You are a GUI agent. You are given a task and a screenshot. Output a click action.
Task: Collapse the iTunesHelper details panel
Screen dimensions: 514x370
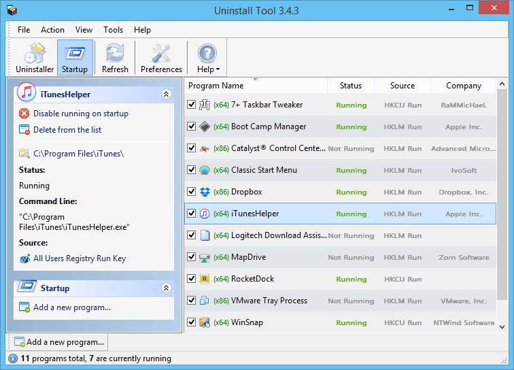coord(166,95)
